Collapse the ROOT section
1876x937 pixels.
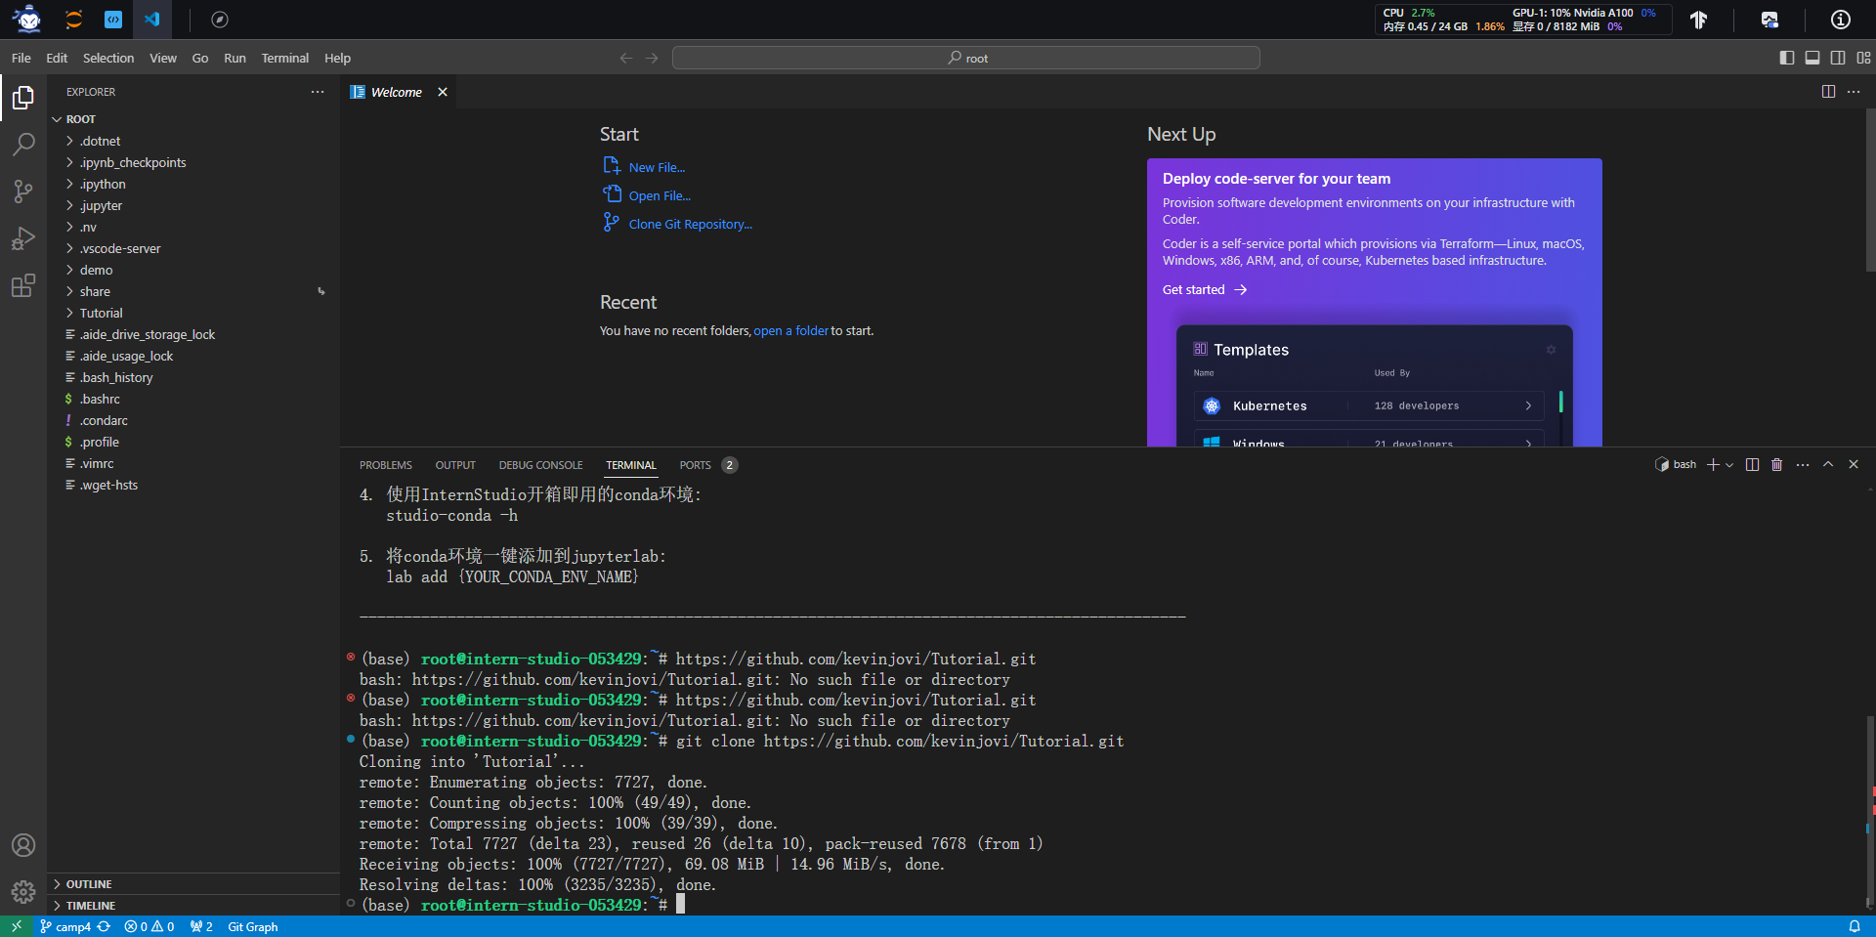193,119
